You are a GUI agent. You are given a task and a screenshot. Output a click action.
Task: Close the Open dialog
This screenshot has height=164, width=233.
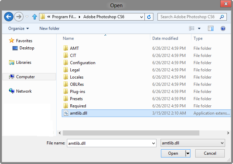[x=226, y=4]
